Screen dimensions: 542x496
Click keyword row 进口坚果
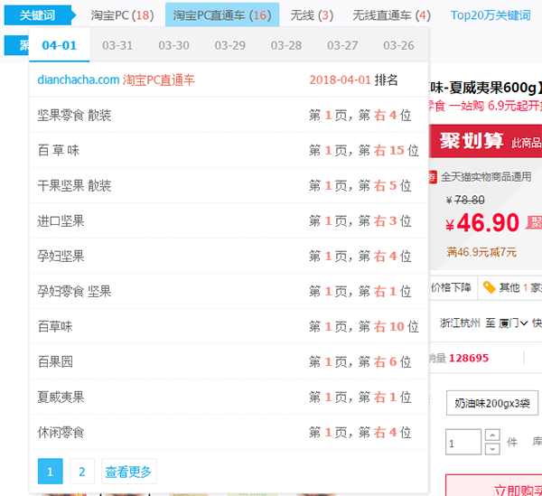(x=229, y=220)
